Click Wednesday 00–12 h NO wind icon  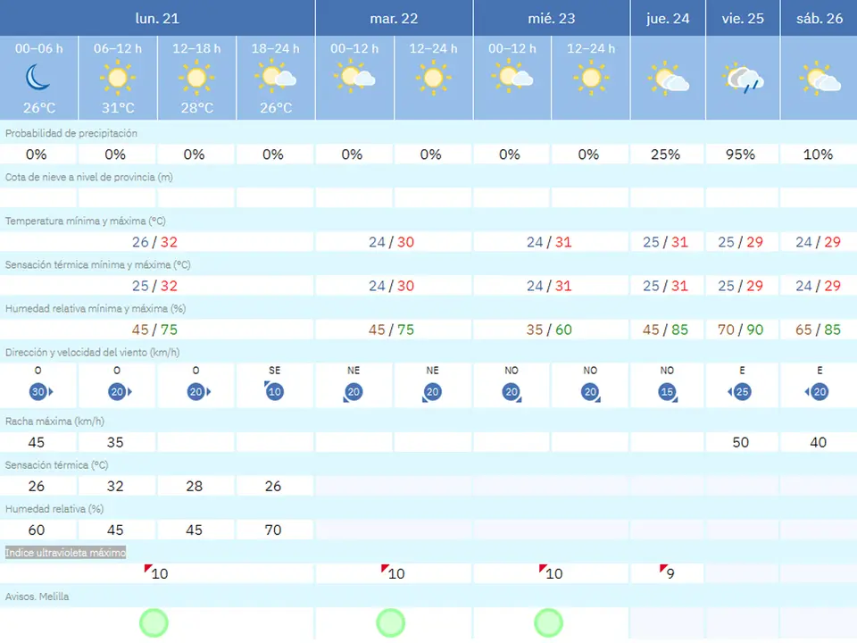(x=512, y=392)
